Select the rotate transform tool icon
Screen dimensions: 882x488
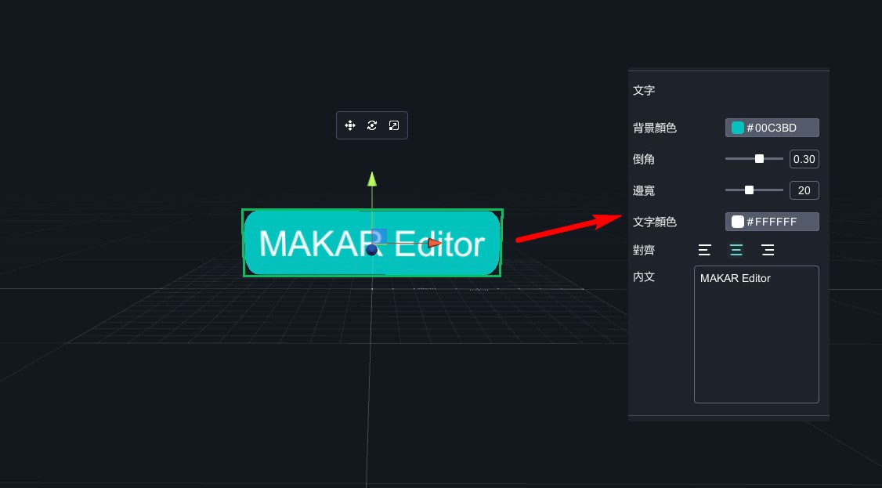click(x=372, y=125)
